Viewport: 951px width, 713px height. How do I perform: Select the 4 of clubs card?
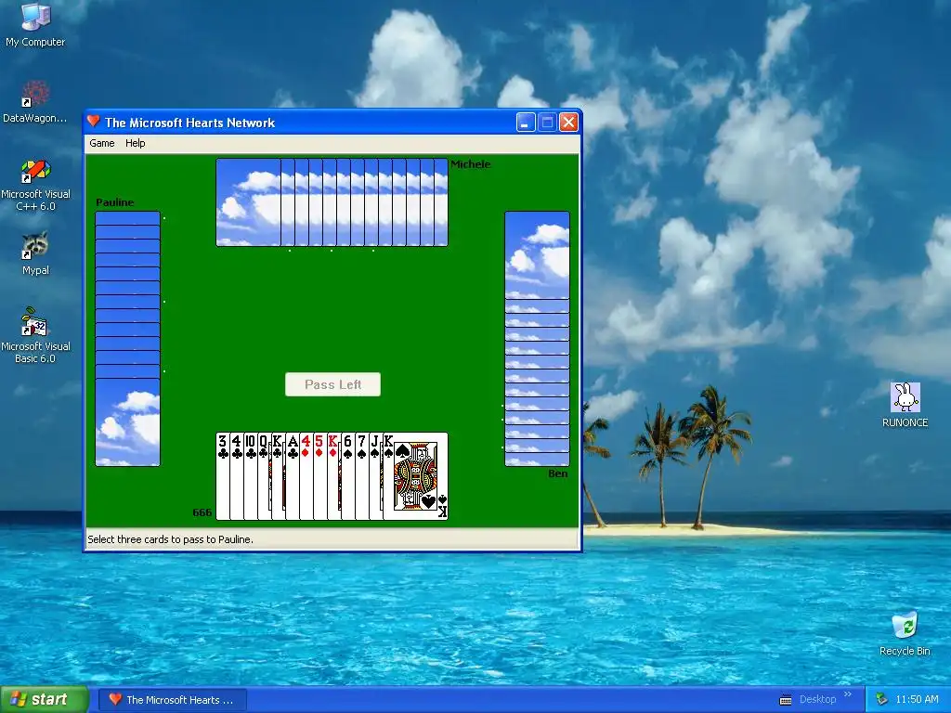click(237, 476)
